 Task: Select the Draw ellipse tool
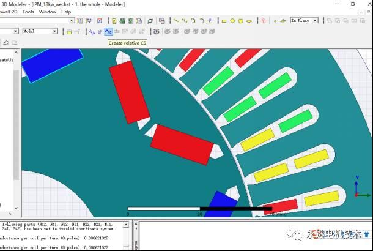pyautogui.click(x=249, y=21)
